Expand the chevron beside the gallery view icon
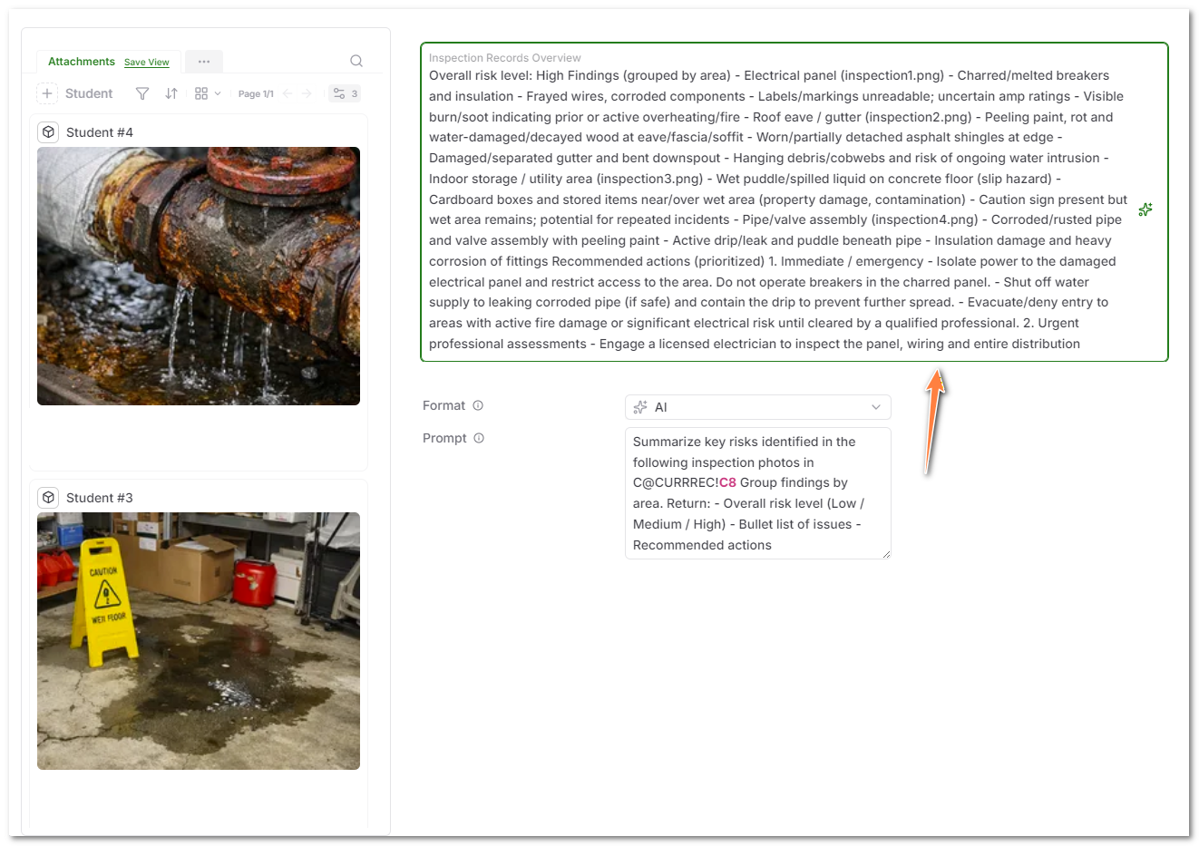 (x=219, y=93)
